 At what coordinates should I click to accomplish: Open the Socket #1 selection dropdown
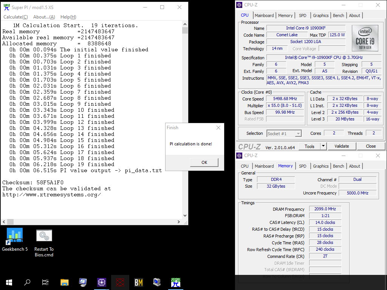[x=284, y=134]
